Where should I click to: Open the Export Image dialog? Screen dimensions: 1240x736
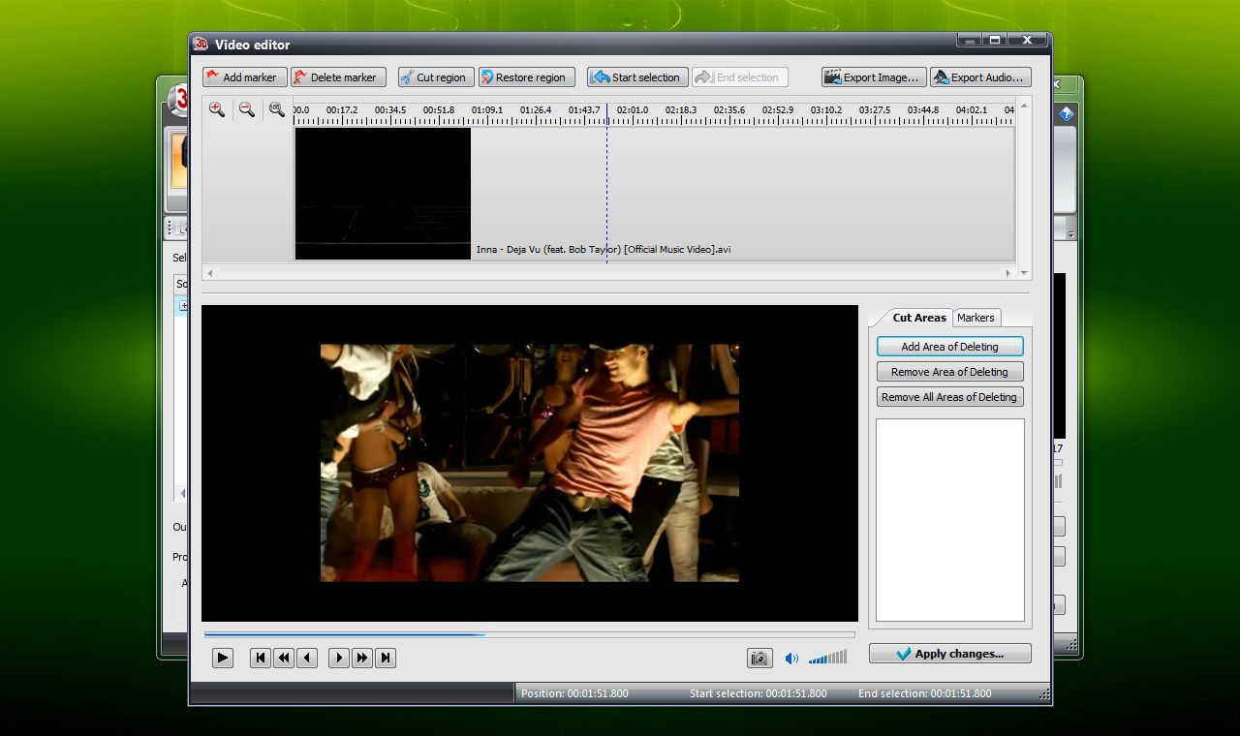(874, 77)
